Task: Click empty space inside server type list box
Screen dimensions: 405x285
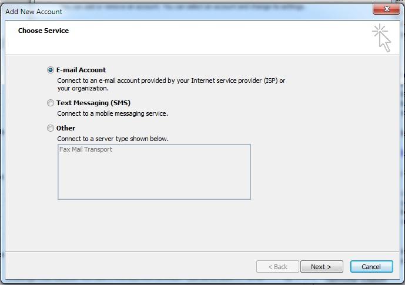Action: point(154,176)
